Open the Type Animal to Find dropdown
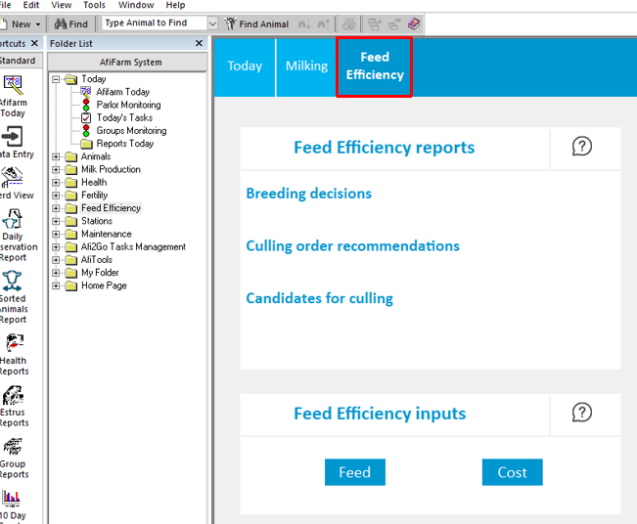 [x=213, y=23]
